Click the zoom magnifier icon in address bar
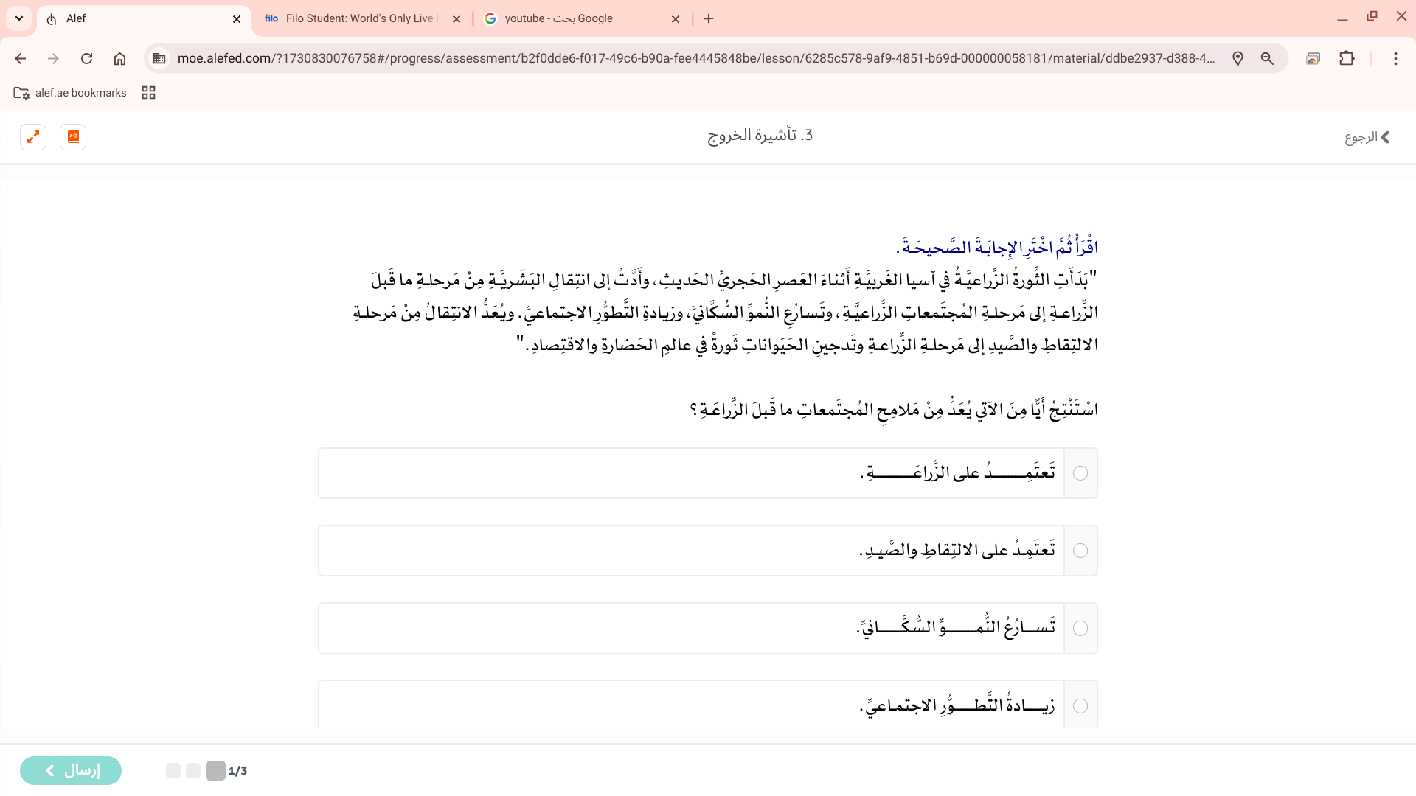1416x796 pixels. (1267, 59)
